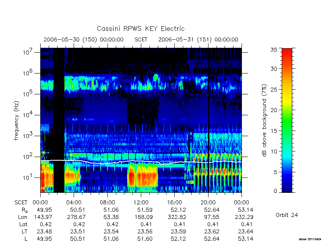Click the 'frequency (Hz)' y-axis title
The image size is (322, 241).
(17, 120)
